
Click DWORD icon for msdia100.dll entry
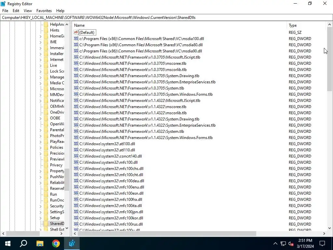tap(76, 38)
